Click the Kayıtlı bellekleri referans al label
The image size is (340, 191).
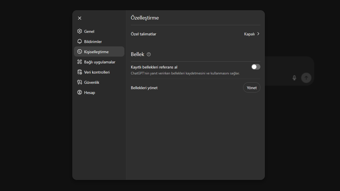pyautogui.click(x=154, y=67)
